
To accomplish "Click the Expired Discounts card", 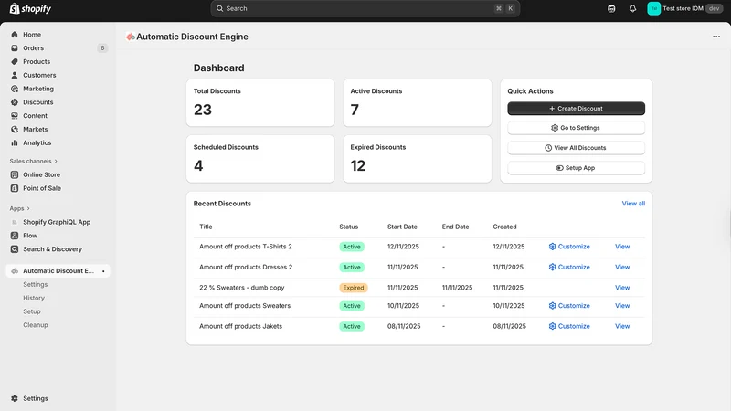I will click(x=418, y=159).
